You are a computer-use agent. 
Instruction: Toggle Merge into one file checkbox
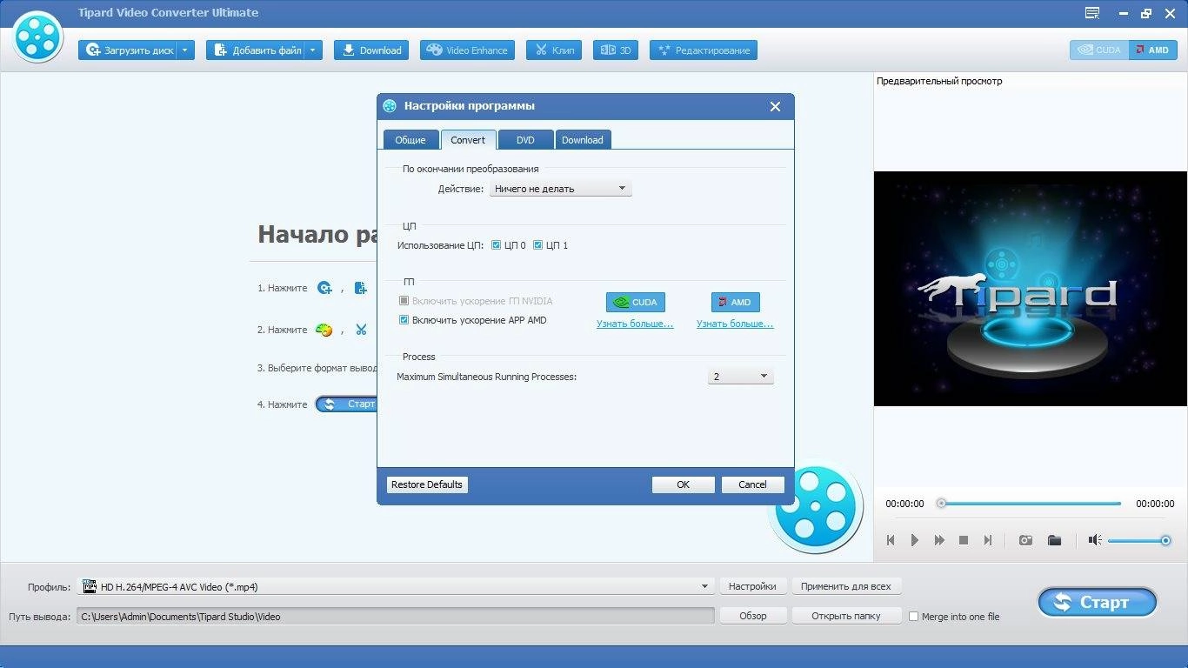click(913, 617)
